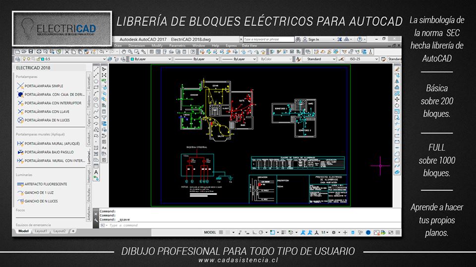Select the Move tool in right toolbar
476x267 pixels.
[x=397, y=99]
